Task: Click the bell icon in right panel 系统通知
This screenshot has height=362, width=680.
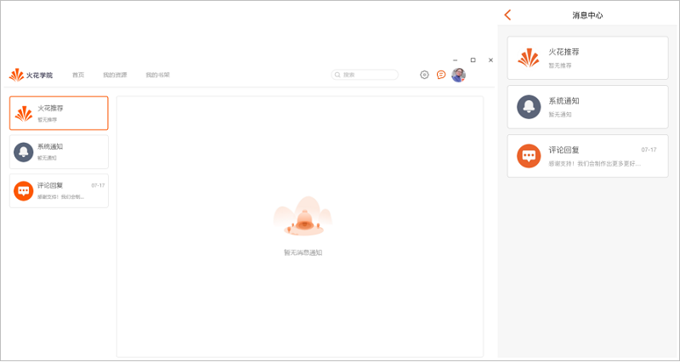Action: [x=529, y=107]
